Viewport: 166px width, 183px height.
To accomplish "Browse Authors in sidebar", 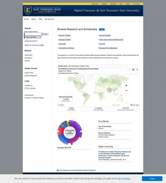I will coord(27,61).
